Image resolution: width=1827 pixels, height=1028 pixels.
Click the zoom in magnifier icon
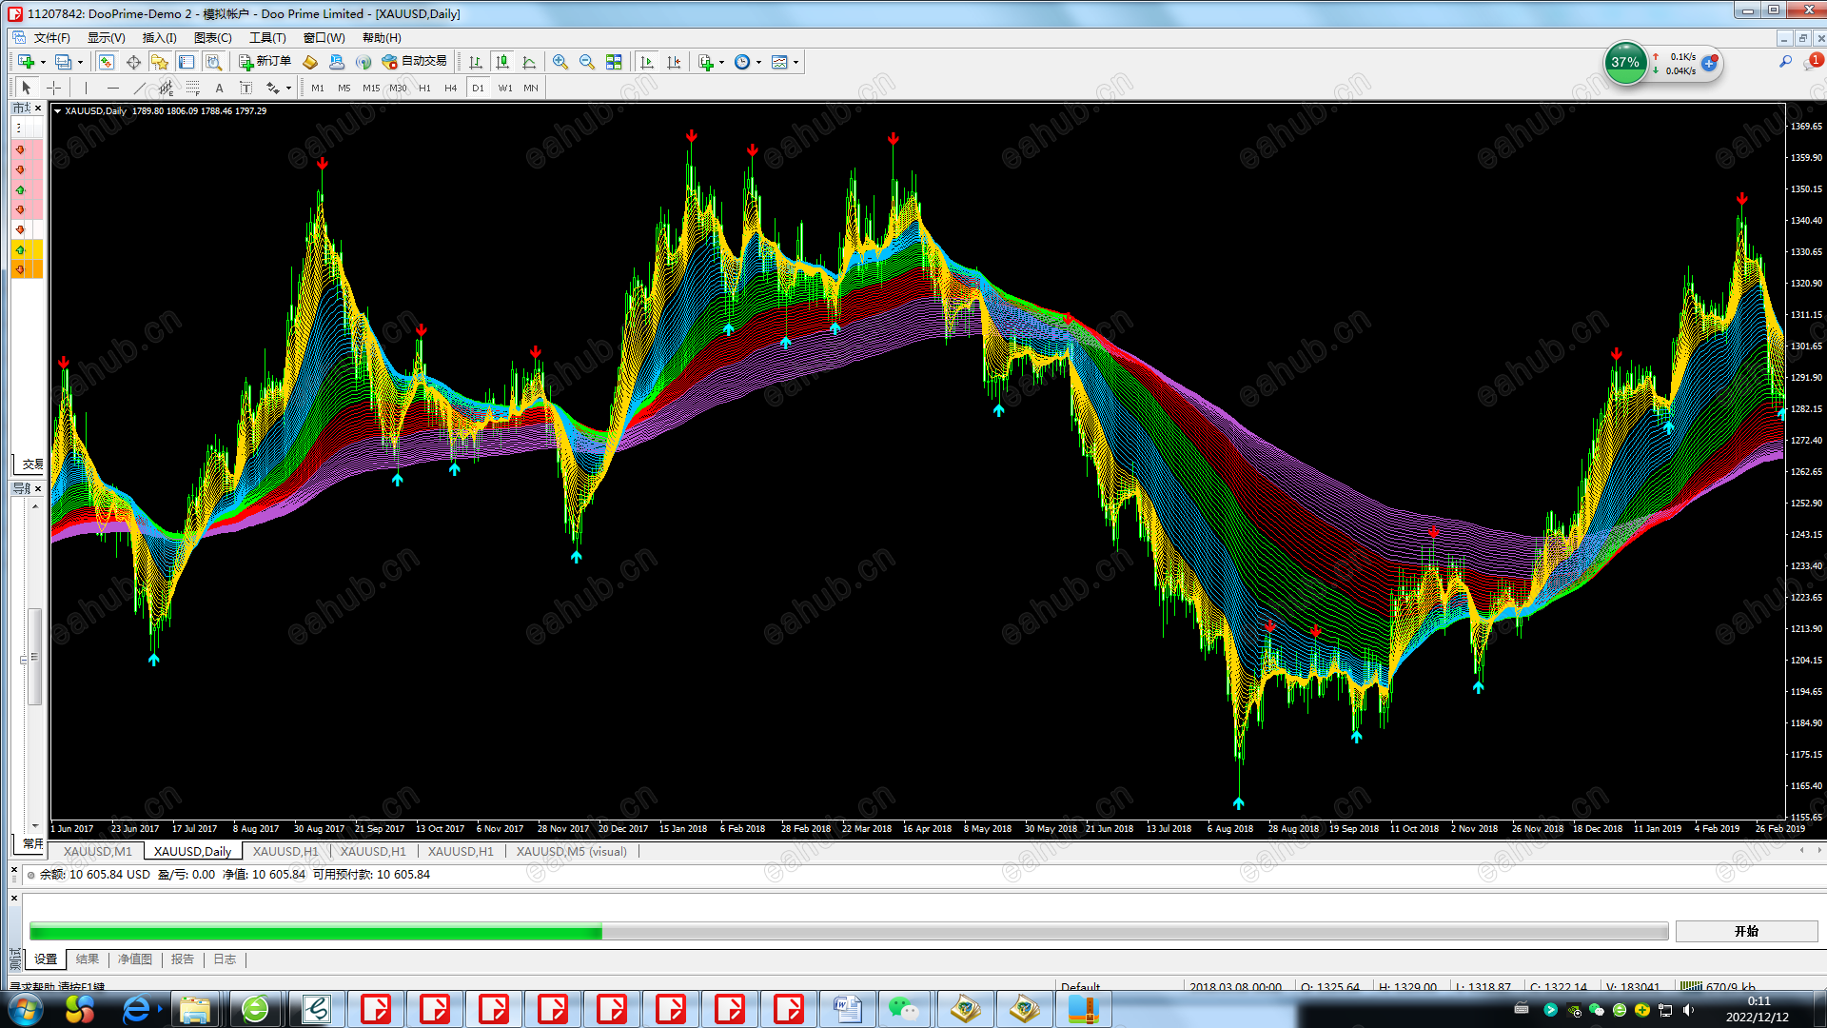(x=560, y=62)
